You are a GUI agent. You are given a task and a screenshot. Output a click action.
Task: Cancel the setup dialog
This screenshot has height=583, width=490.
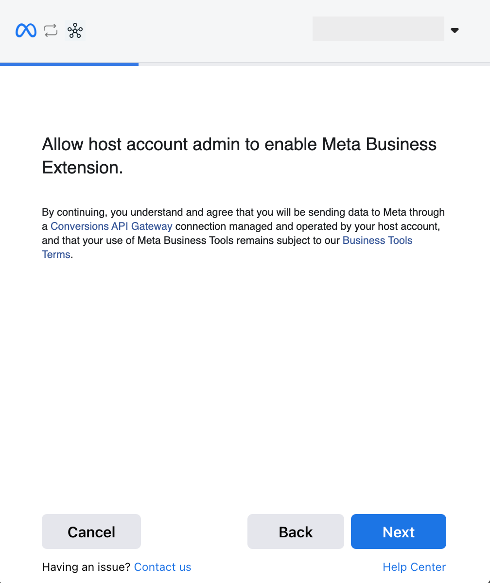coord(91,532)
